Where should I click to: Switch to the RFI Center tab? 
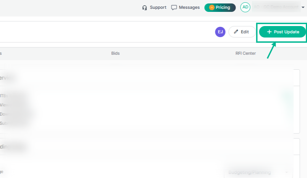pyautogui.click(x=245, y=53)
